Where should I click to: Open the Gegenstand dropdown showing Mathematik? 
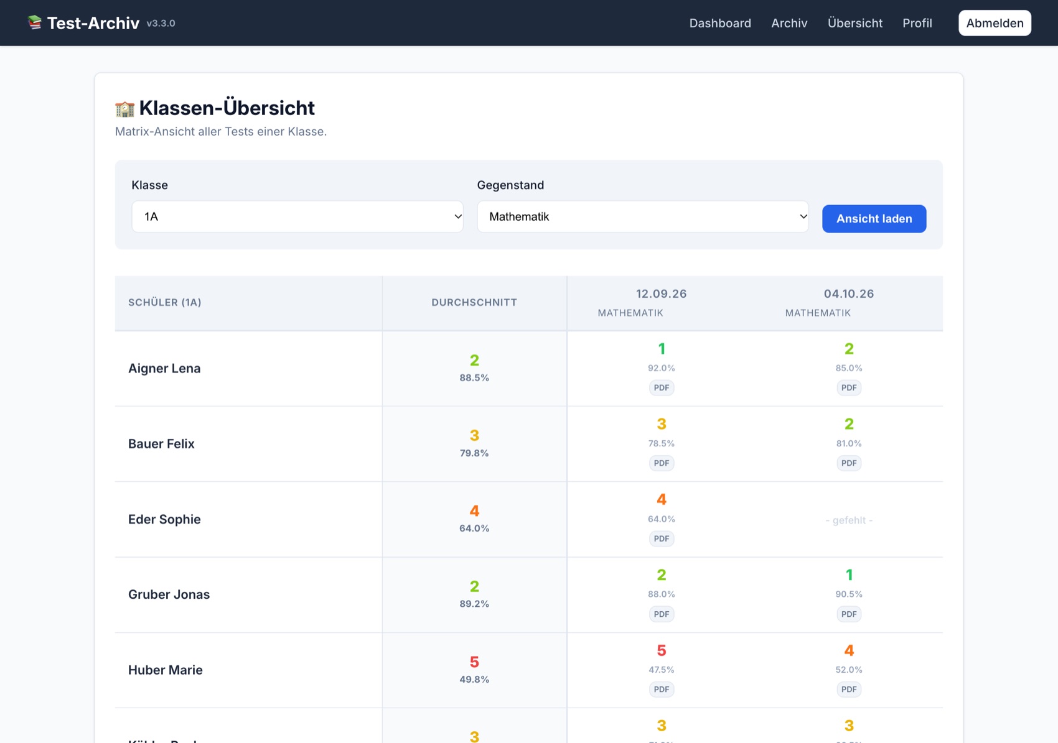(643, 216)
